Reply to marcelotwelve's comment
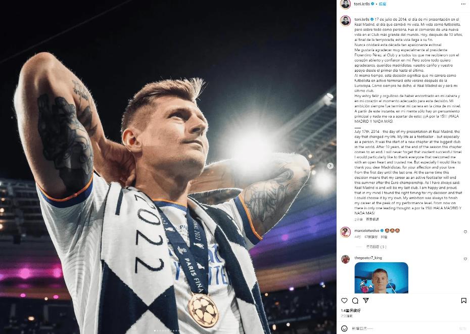Image resolution: width=470 pixels, height=334 pixels. click(x=384, y=237)
